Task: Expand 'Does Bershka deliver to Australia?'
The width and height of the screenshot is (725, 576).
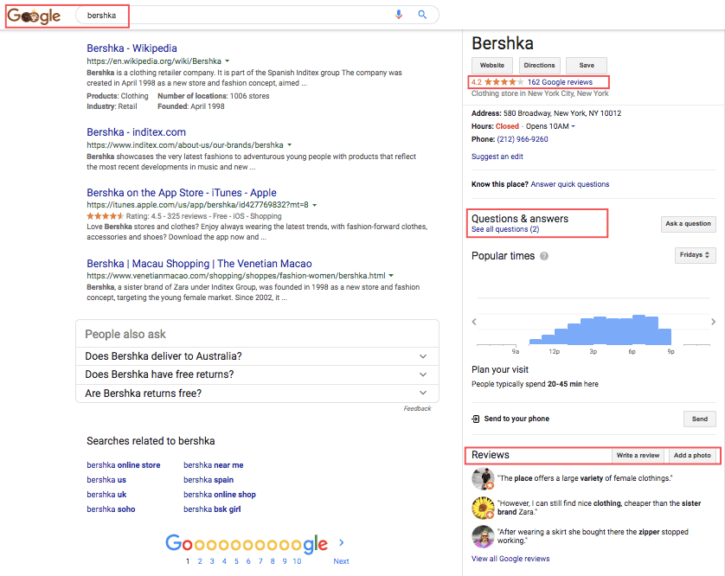Action: pyautogui.click(x=423, y=355)
